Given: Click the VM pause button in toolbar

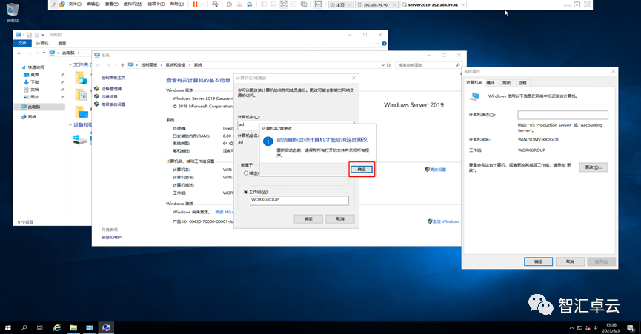Looking at the screenshot, I should (195, 4).
